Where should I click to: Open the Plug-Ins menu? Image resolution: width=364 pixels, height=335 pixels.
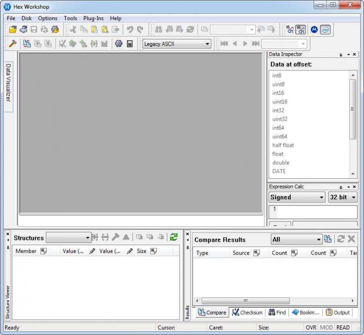(93, 18)
